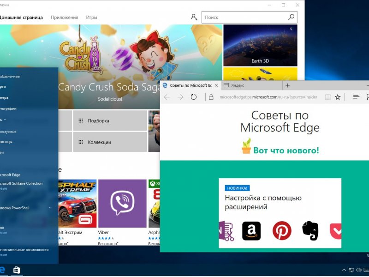Open Edge Hub icon with three lines

(356, 97)
